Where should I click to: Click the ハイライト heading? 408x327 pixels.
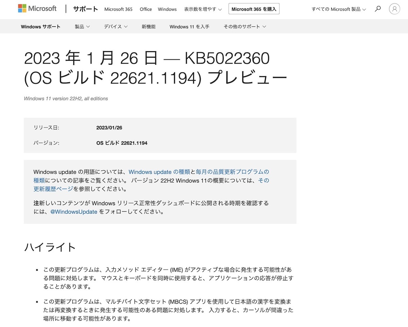pyautogui.click(x=50, y=247)
